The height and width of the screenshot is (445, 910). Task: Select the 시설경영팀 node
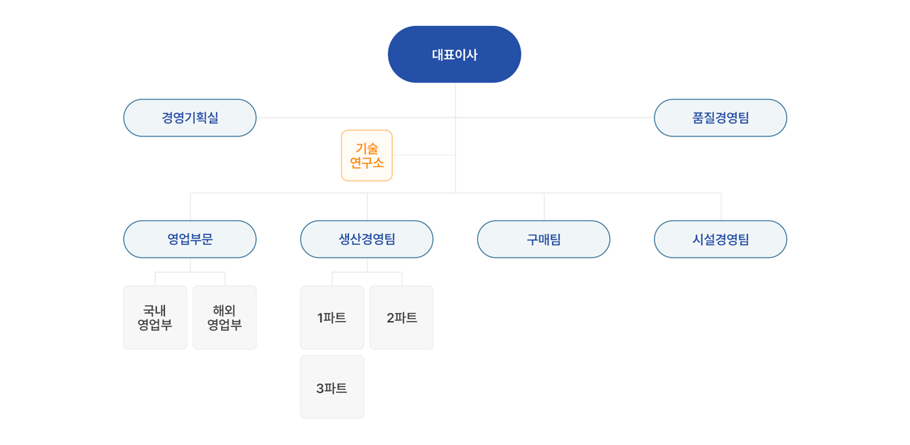720,239
